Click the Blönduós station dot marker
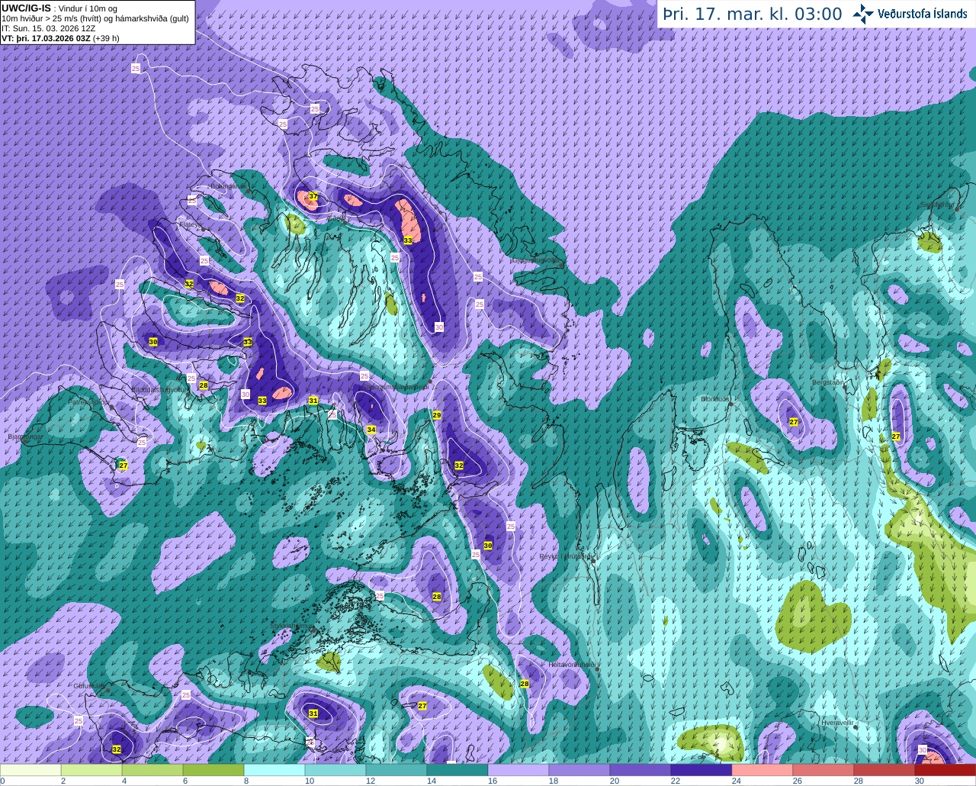976x786 pixels. (730, 405)
